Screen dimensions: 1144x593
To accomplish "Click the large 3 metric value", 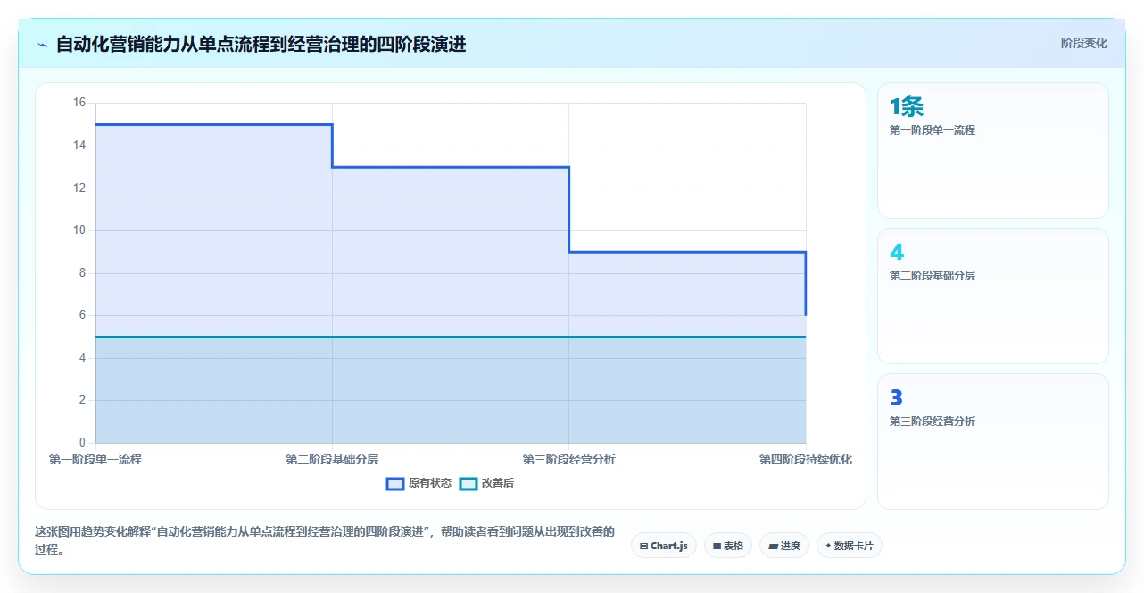I will (x=897, y=398).
